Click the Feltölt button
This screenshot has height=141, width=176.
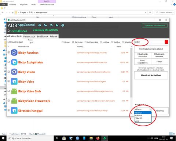[x=159, y=62]
